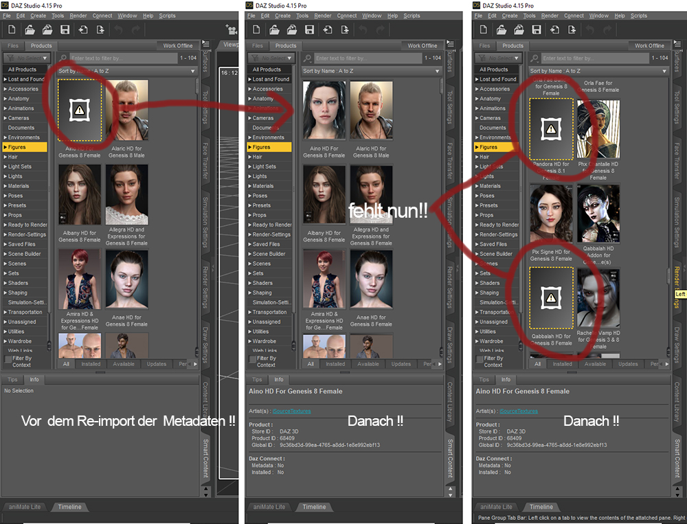Select Figures category in left window
This screenshot has width=687, height=524.
[x=25, y=147]
